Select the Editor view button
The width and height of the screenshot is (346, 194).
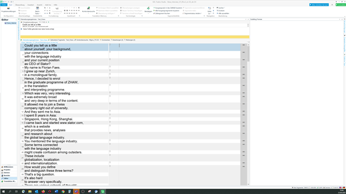(x=9, y=178)
